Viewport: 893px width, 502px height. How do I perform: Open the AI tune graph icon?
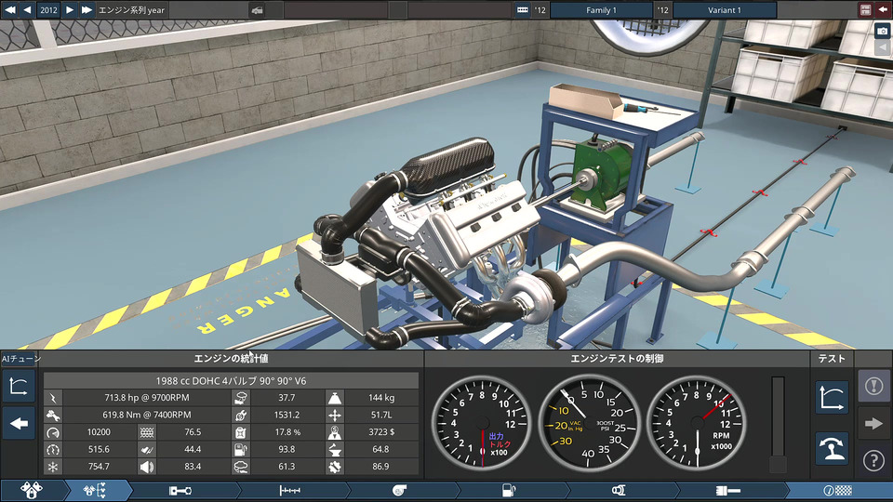[20, 386]
